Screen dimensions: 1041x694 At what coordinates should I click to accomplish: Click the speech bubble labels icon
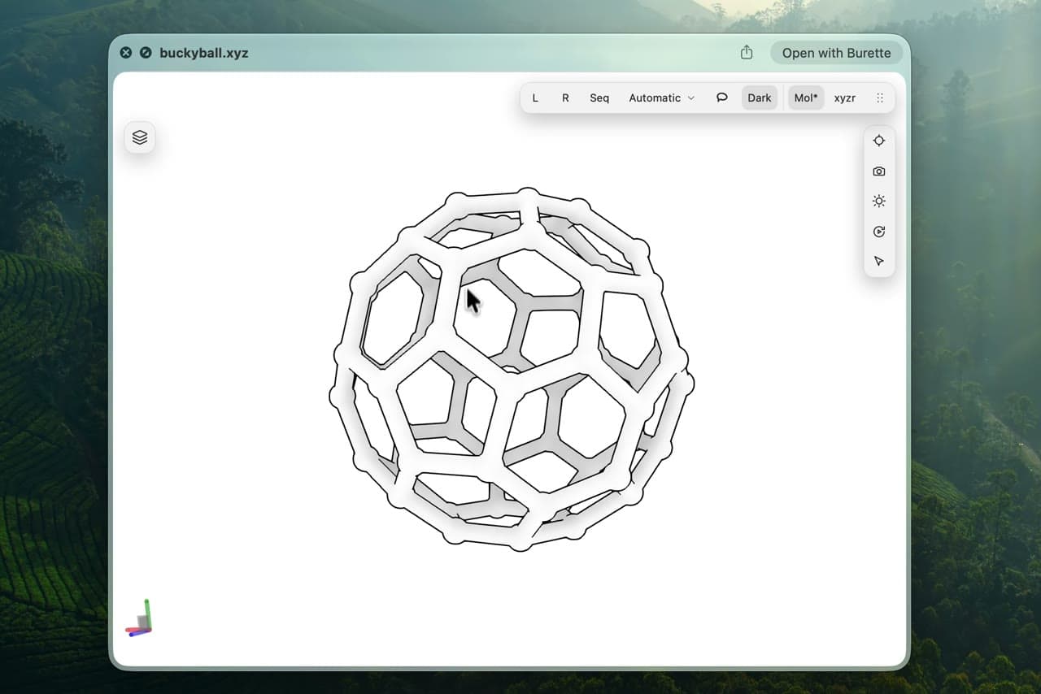pos(721,98)
